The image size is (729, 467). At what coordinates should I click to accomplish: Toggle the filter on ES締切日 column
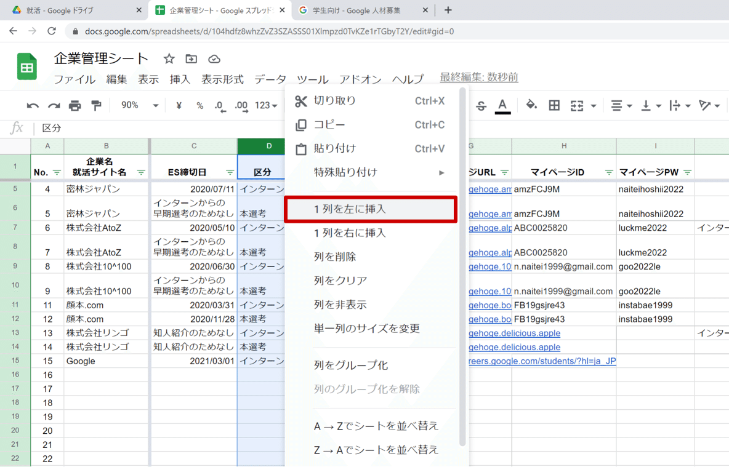pos(230,172)
